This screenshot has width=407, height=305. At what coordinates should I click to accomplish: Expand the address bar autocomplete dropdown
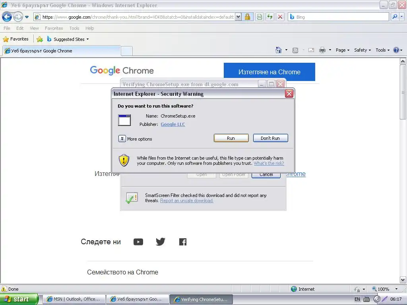point(238,17)
